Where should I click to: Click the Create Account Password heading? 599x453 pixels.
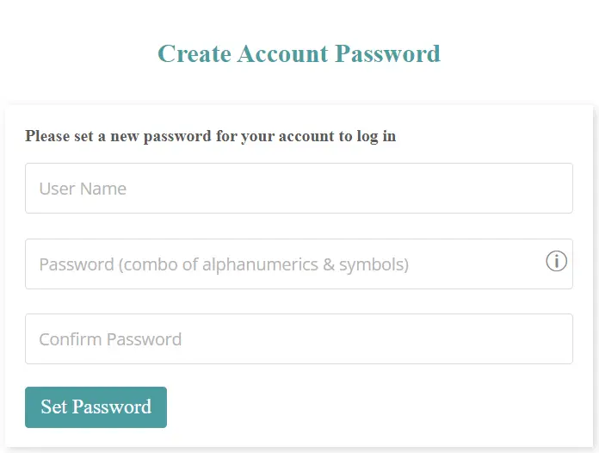[x=299, y=53]
